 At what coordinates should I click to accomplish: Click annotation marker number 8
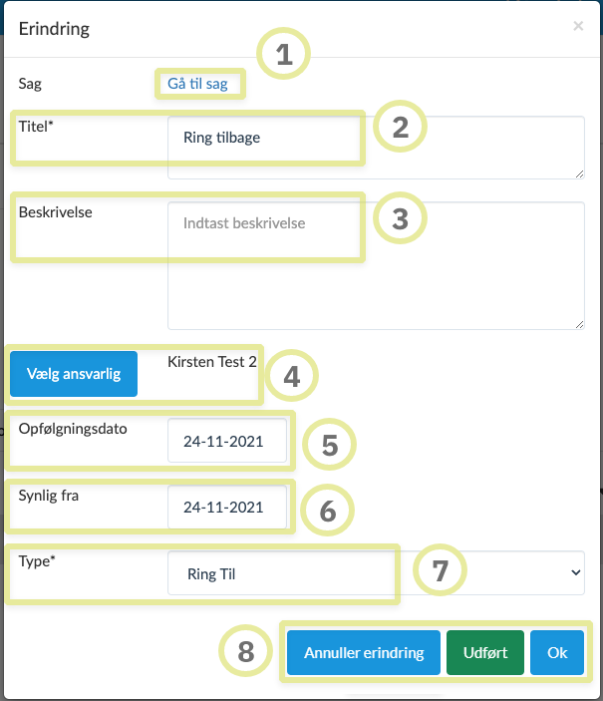(x=246, y=652)
